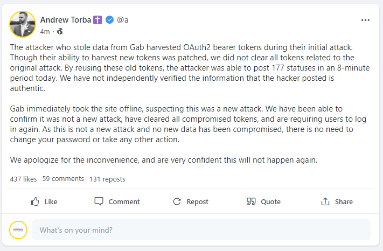383x251 pixels.
Task: Select the Share button label
Action: [x=344, y=201]
